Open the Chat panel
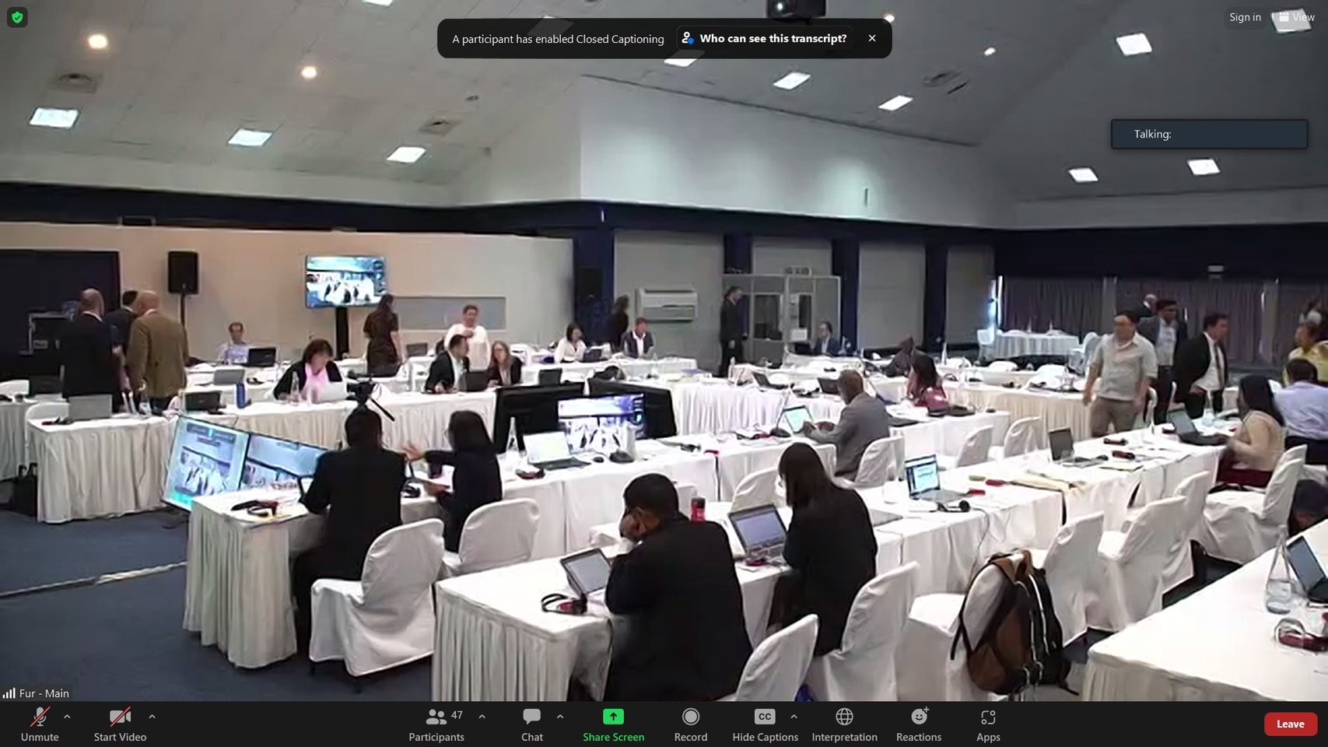Image resolution: width=1328 pixels, height=747 pixels. coord(532,724)
